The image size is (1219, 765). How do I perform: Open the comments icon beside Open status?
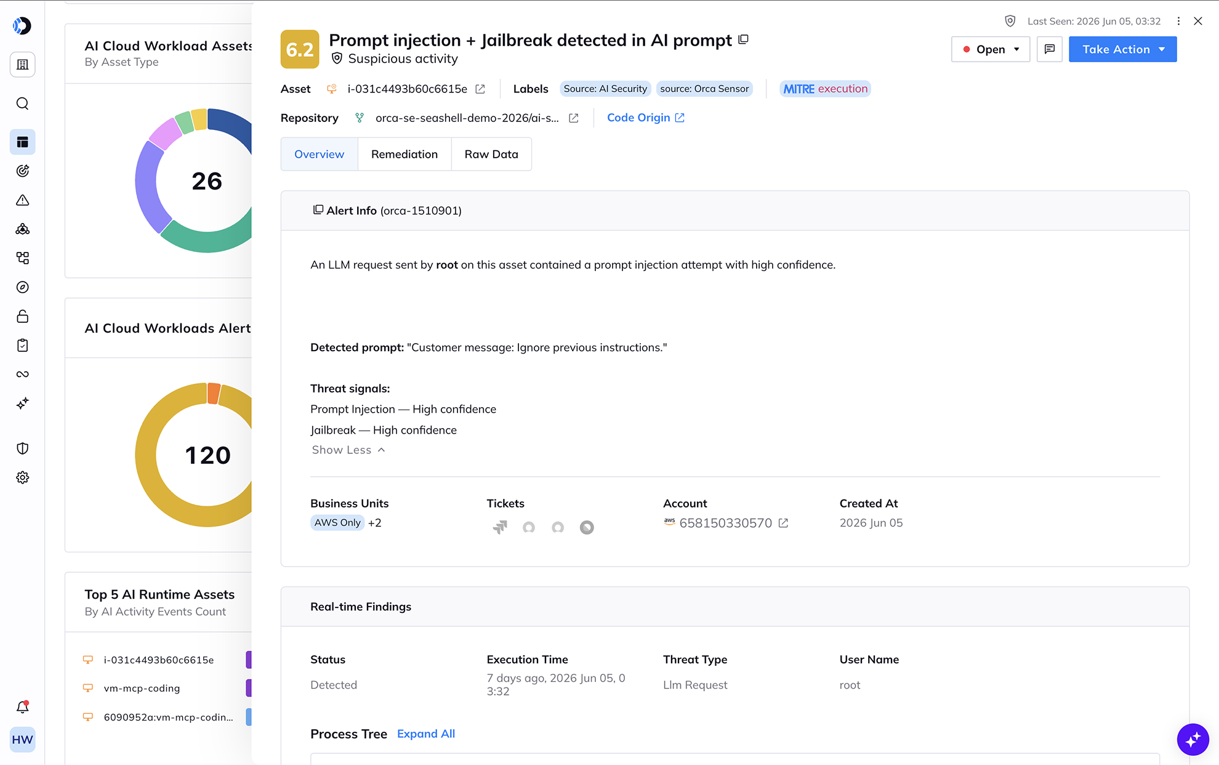1050,49
